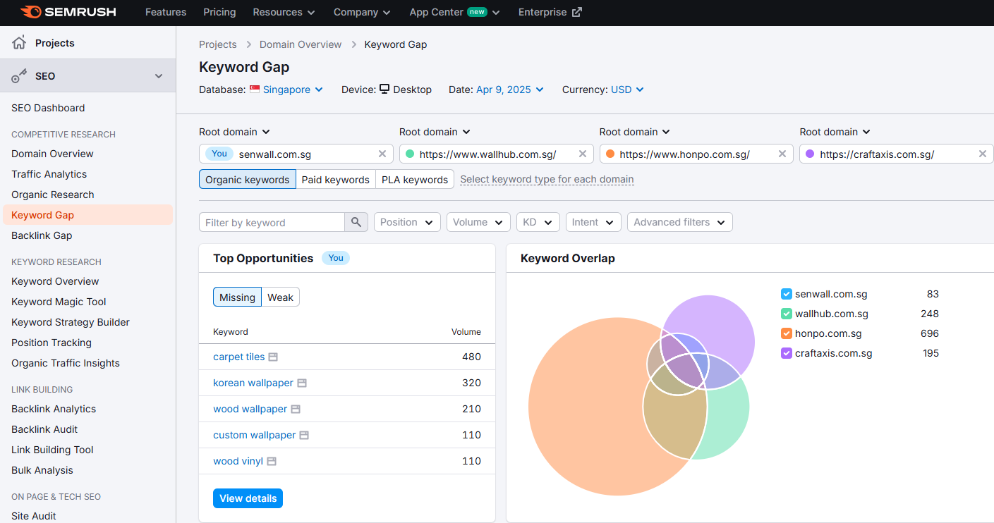Click SERP features icon next to custom wallpaper
Image resolution: width=994 pixels, height=523 pixels.
click(304, 436)
